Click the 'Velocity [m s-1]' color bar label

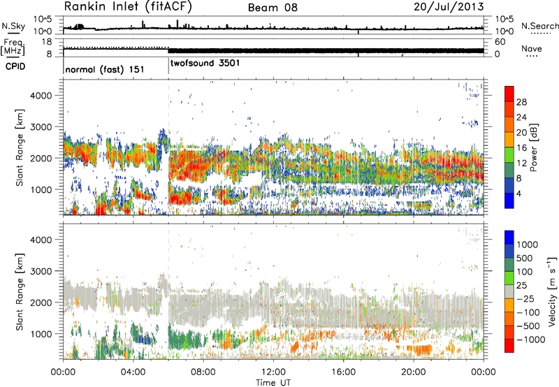coord(552,291)
